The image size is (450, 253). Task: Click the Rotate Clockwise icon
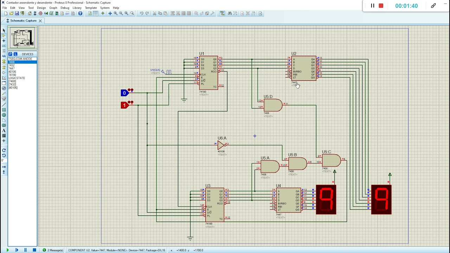point(4,150)
